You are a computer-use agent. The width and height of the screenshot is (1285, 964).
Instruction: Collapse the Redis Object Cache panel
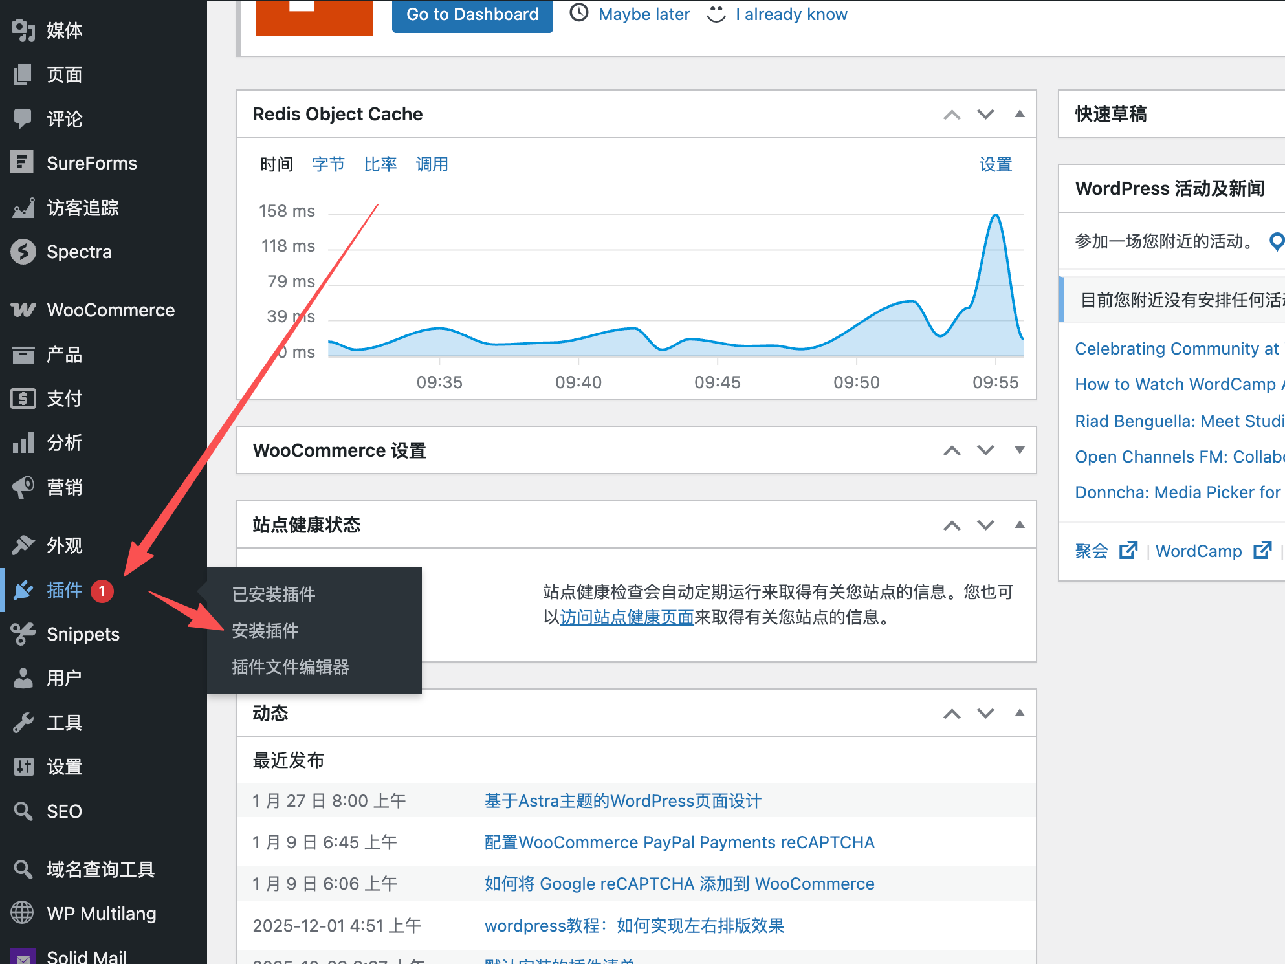coord(1020,114)
